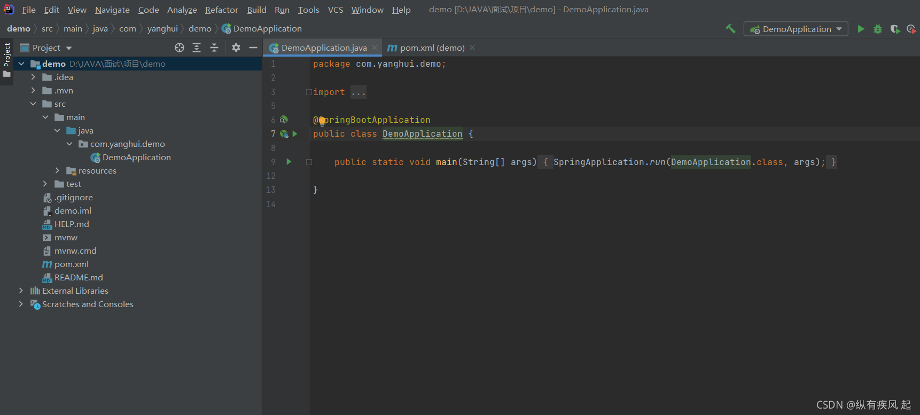The width and height of the screenshot is (920, 415).
Task: Run with coverage shield icon
Action: pyautogui.click(x=895, y=29)
